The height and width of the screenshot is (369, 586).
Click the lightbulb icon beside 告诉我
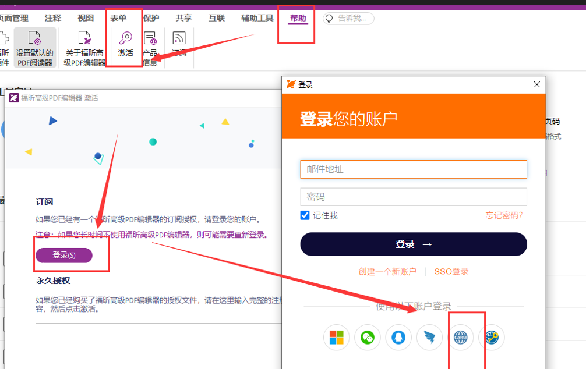pos(329,18)
